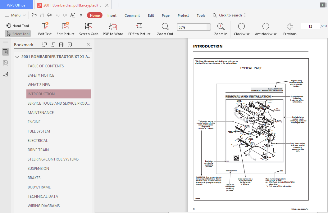Viewport: 328px width, 213px height.
Task: Click the bookmark flag icon in panel header
Action: [x=70, y=44]
